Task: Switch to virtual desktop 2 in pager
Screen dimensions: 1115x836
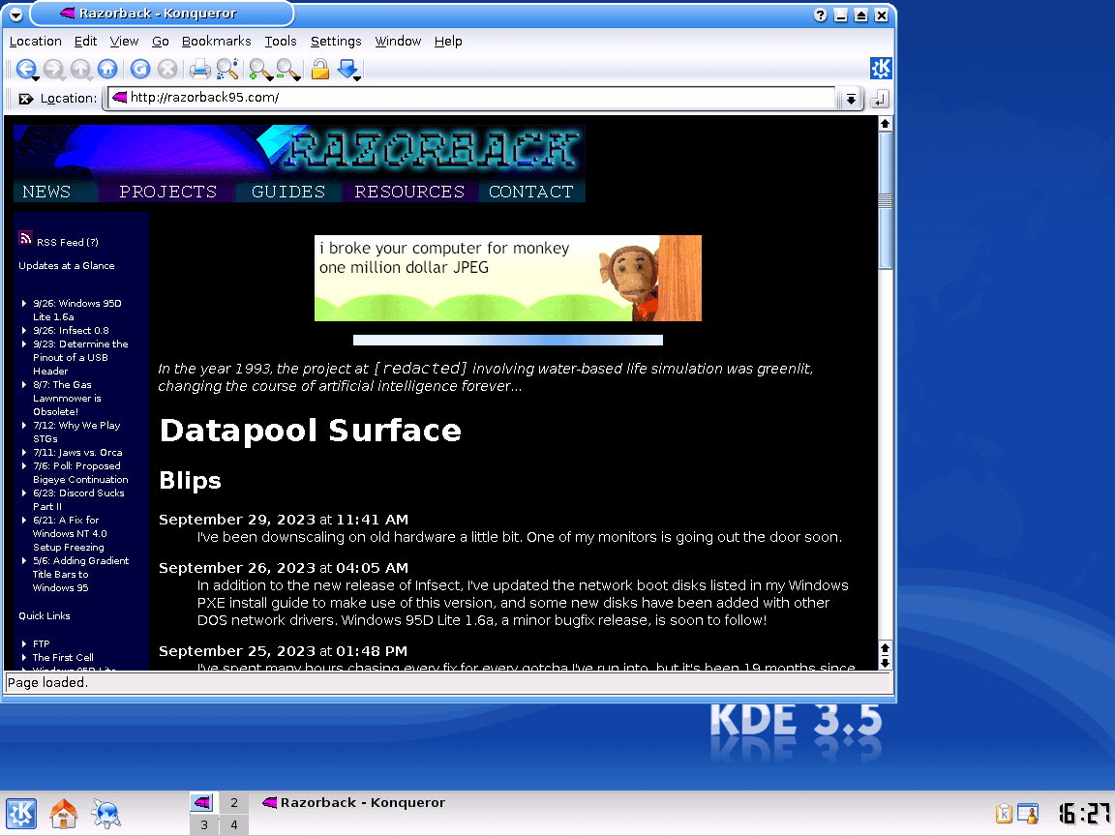Action: pos(234,802)
